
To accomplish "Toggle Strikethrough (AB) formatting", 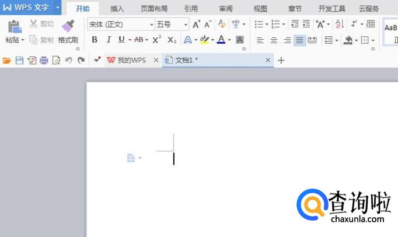I will coord(138,40).
